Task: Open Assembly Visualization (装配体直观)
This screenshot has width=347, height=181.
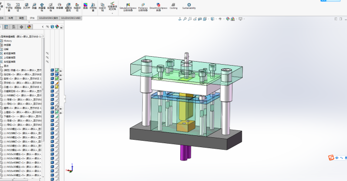Action: [68, 7]
